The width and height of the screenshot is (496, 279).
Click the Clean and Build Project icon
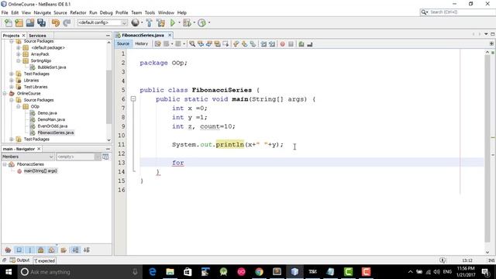point(160,22)
